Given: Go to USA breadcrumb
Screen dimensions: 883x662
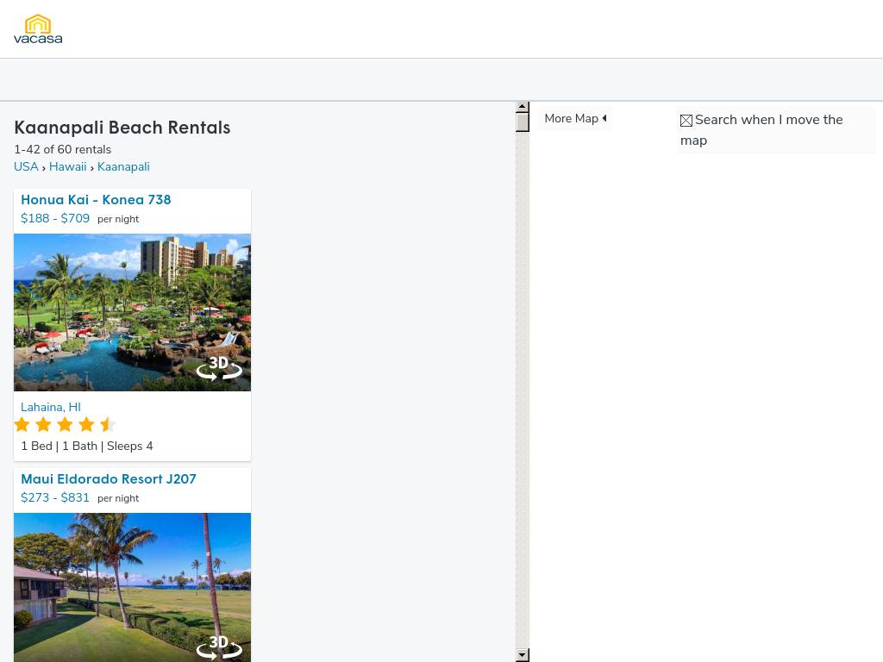Looking at the screenshot, I should (26, 166).
